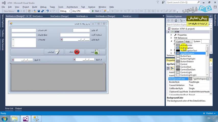Open the Debug configuration dropdown
The width and height of the screenshot is (218, 122).
(x=69, y=11)
